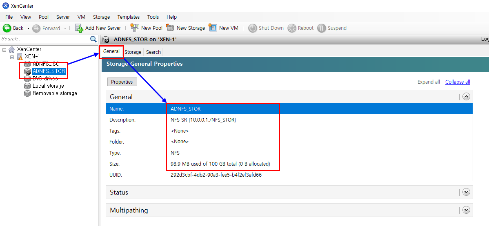Open the Back history dropdown arrow

tap(28, 29)
